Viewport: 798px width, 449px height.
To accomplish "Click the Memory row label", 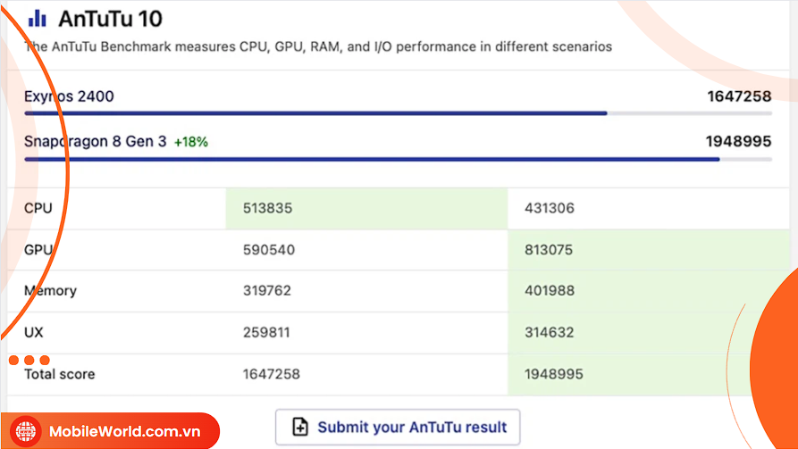I will click(x=50, y=291).
